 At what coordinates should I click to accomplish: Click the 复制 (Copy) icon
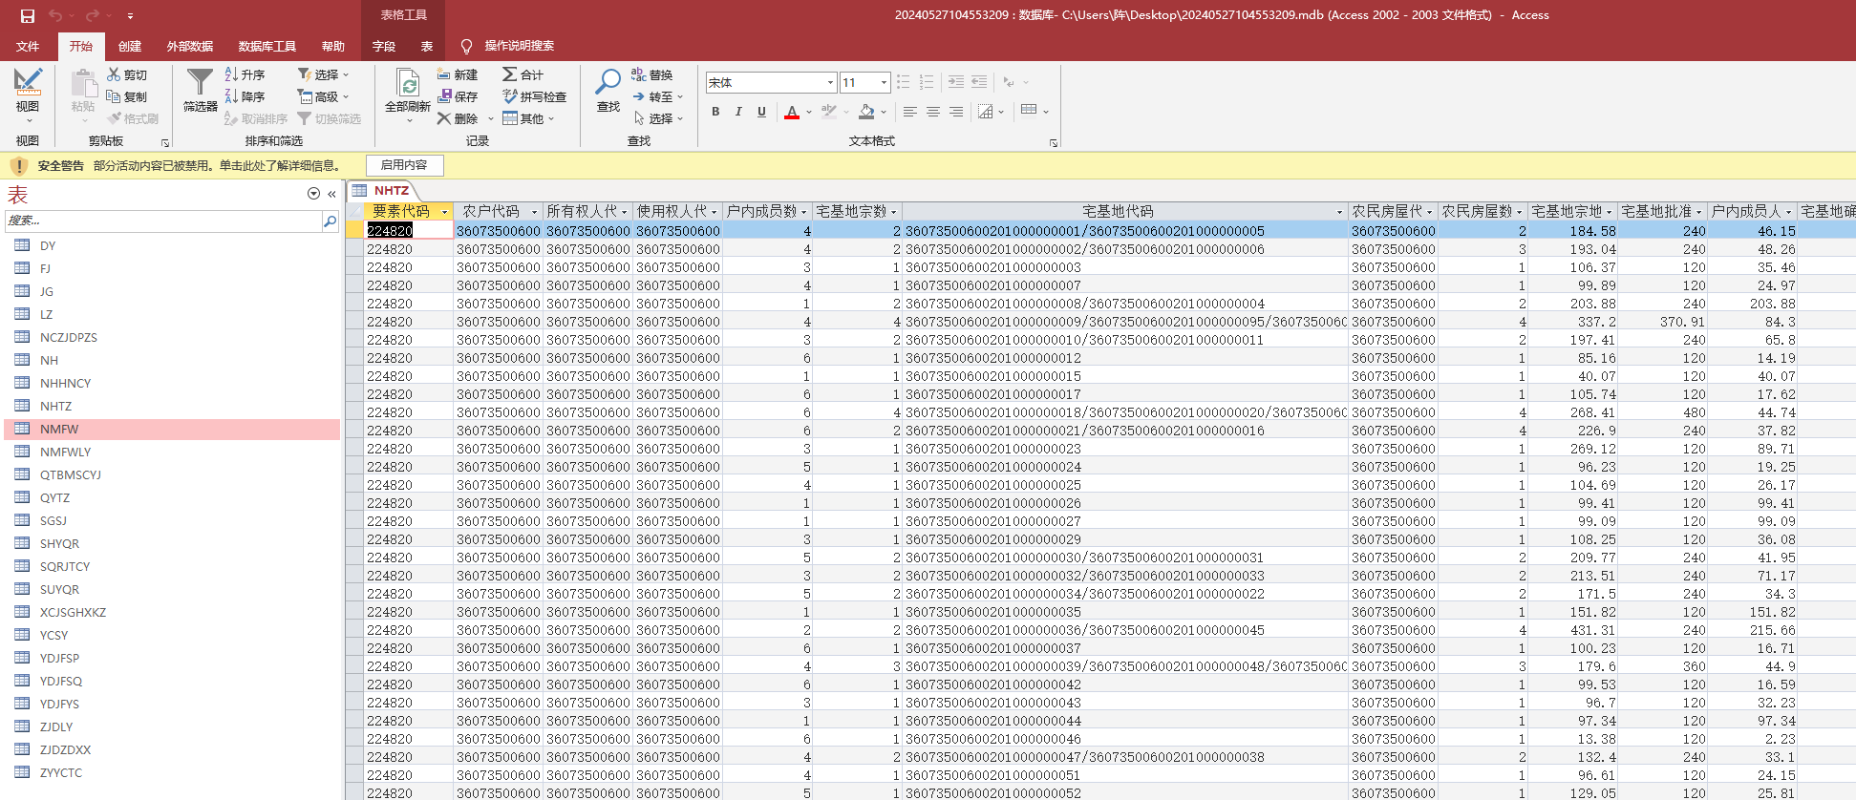(114, 96)
